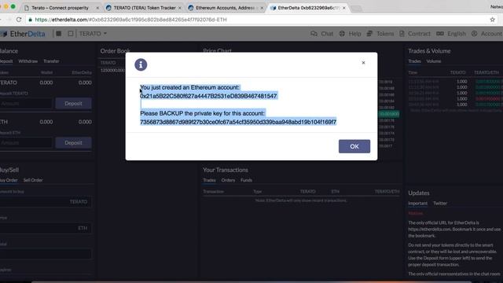Open the TERATO token dropdown

(x=93, y=34)
